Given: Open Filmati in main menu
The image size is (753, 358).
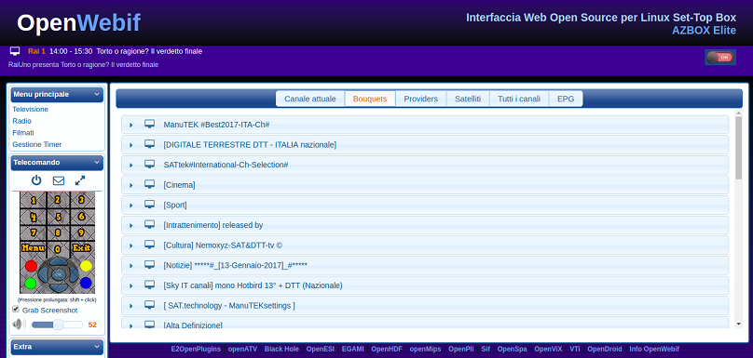Looking at the screenshot, I should pyautogui.click(x=23, y=133).
